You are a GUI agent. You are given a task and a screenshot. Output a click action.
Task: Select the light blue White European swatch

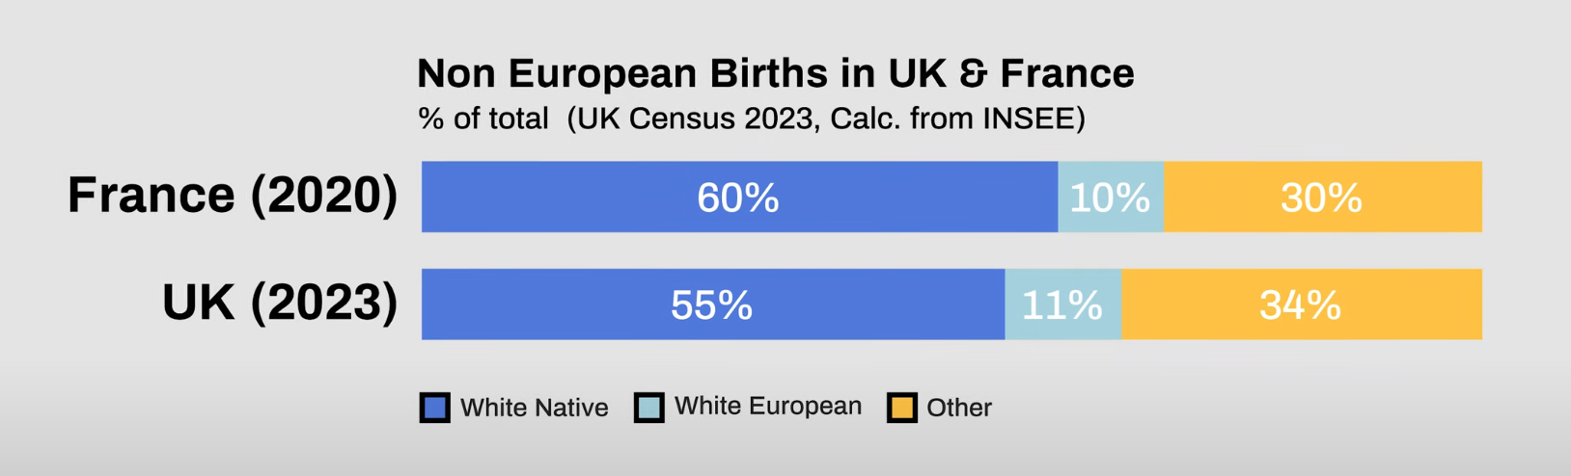tap(649, 408)
